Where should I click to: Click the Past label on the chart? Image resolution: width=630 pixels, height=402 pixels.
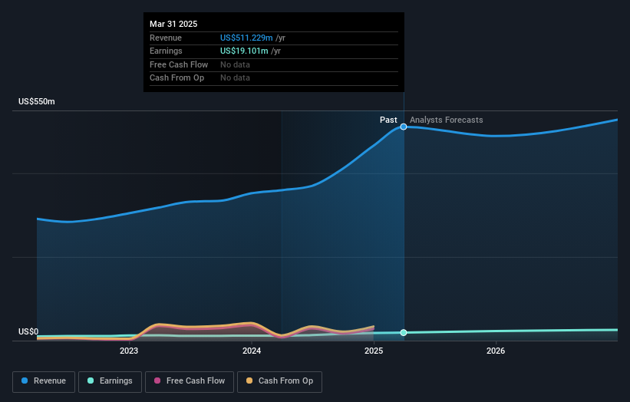[388, 120]
